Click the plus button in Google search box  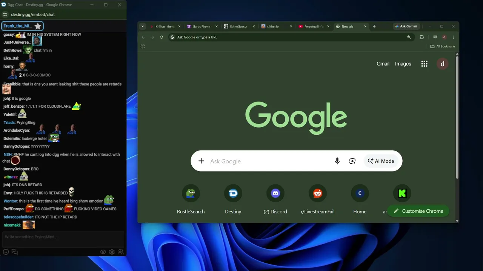pyautogui.click(x=201, y=161)
